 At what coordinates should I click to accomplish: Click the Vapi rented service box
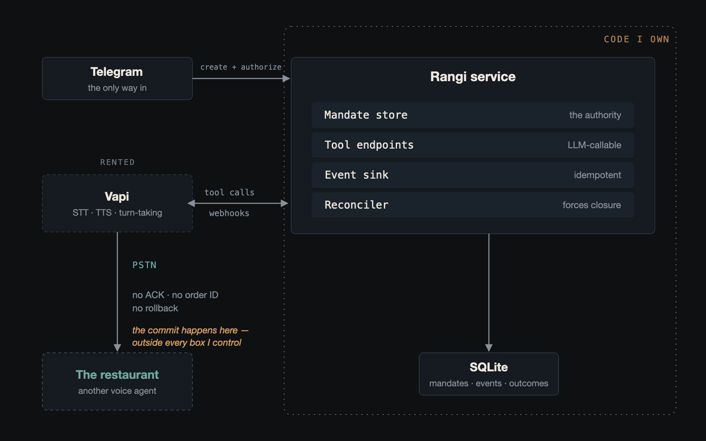pos(117,203)
